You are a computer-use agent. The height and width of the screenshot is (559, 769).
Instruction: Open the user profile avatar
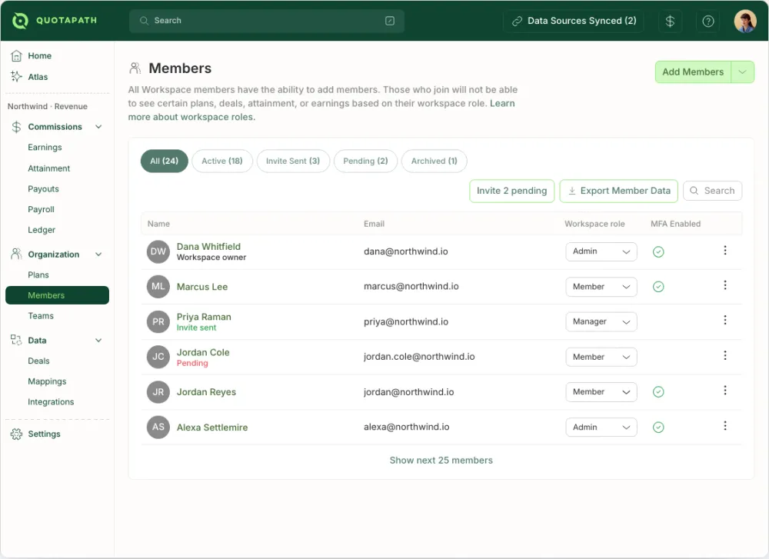coord(745,21)
